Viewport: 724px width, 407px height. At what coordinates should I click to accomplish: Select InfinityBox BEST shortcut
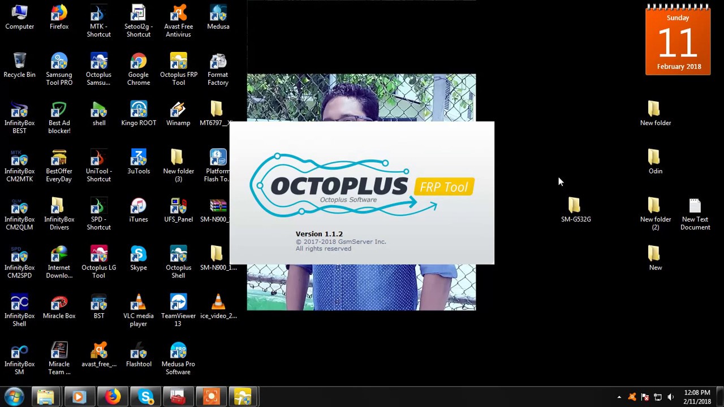pyautogui.click(x=19, y=118)
